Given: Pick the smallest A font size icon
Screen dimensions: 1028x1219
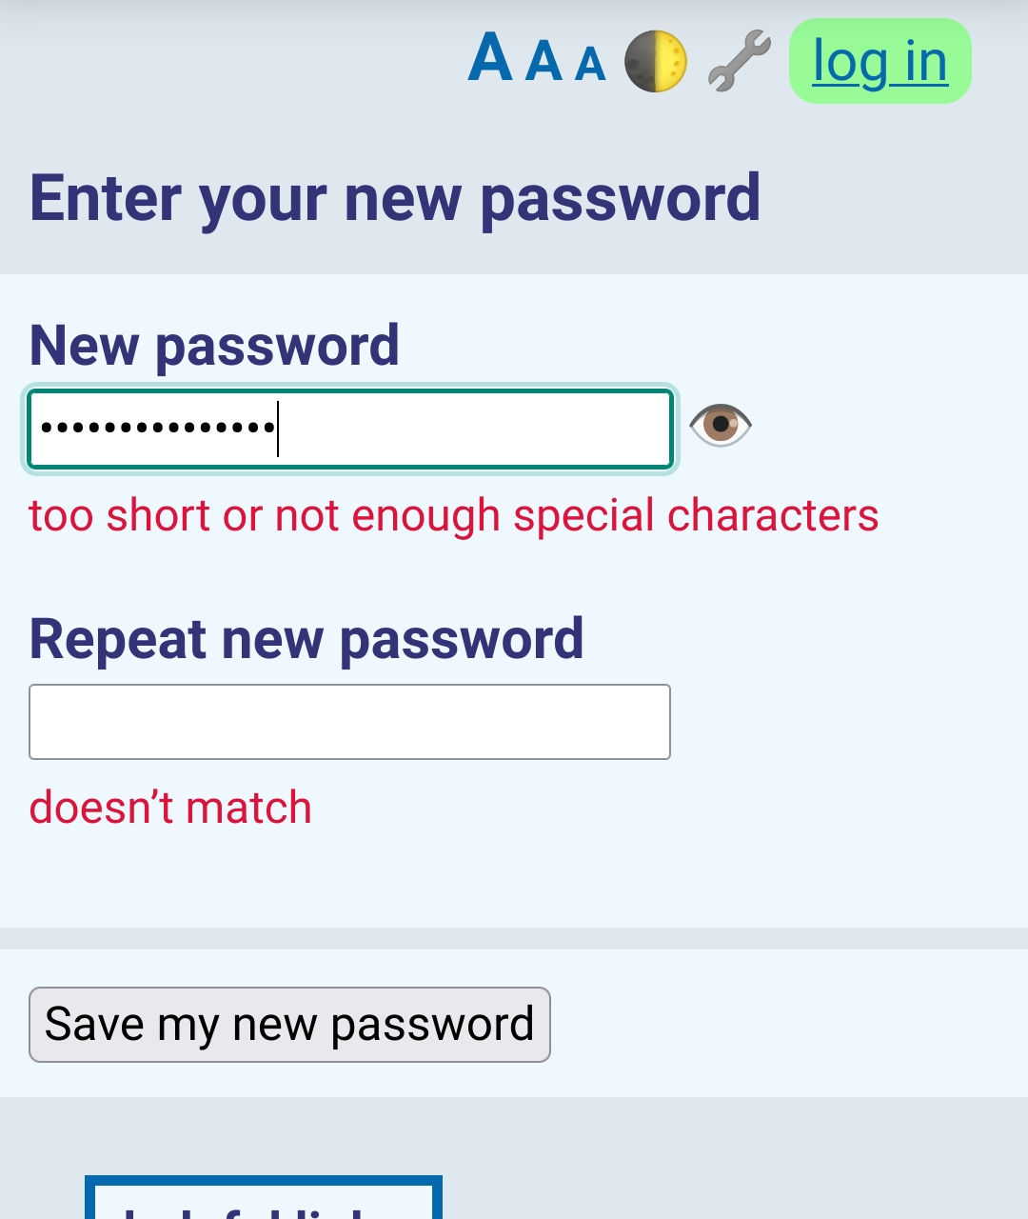Looking at the screenshot, I should point(590,64).
